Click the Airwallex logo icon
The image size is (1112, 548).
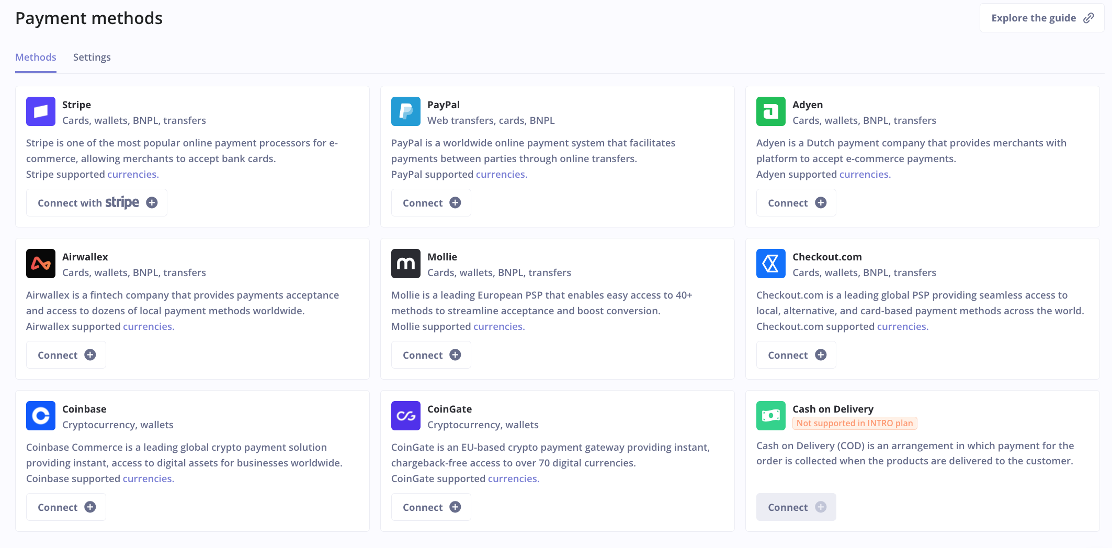[x=40, y=264]
